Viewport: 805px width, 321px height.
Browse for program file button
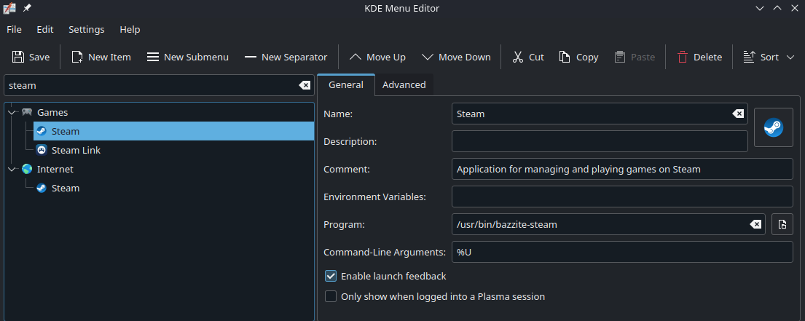click(782, 224)
